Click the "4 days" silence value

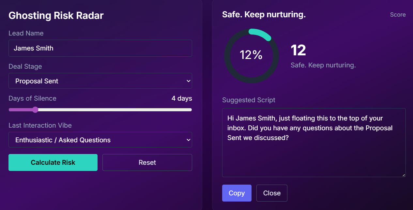click(182, 98)
